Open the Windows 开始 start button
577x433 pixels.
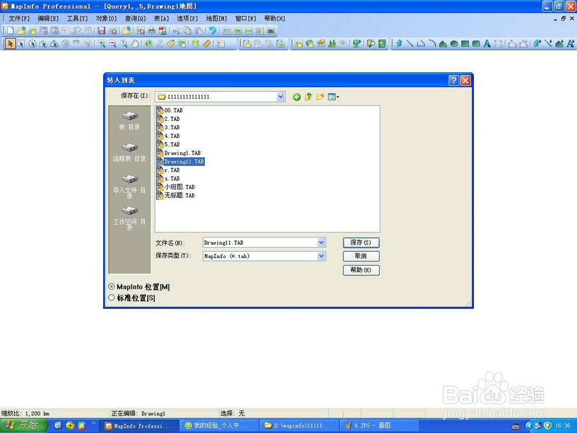point(24,425)
